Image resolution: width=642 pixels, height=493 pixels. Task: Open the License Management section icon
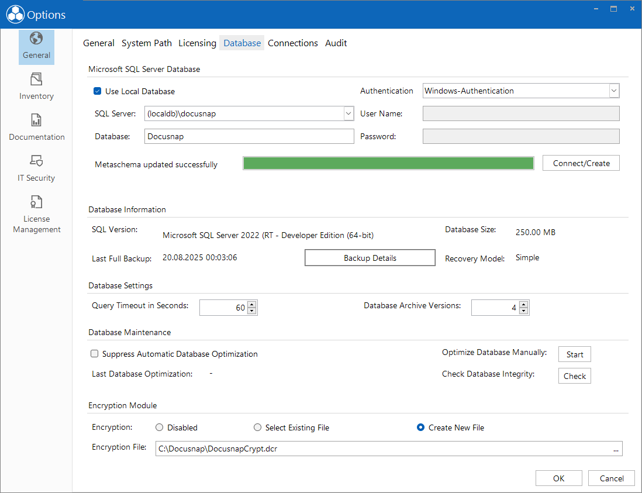tap(36, 202)
